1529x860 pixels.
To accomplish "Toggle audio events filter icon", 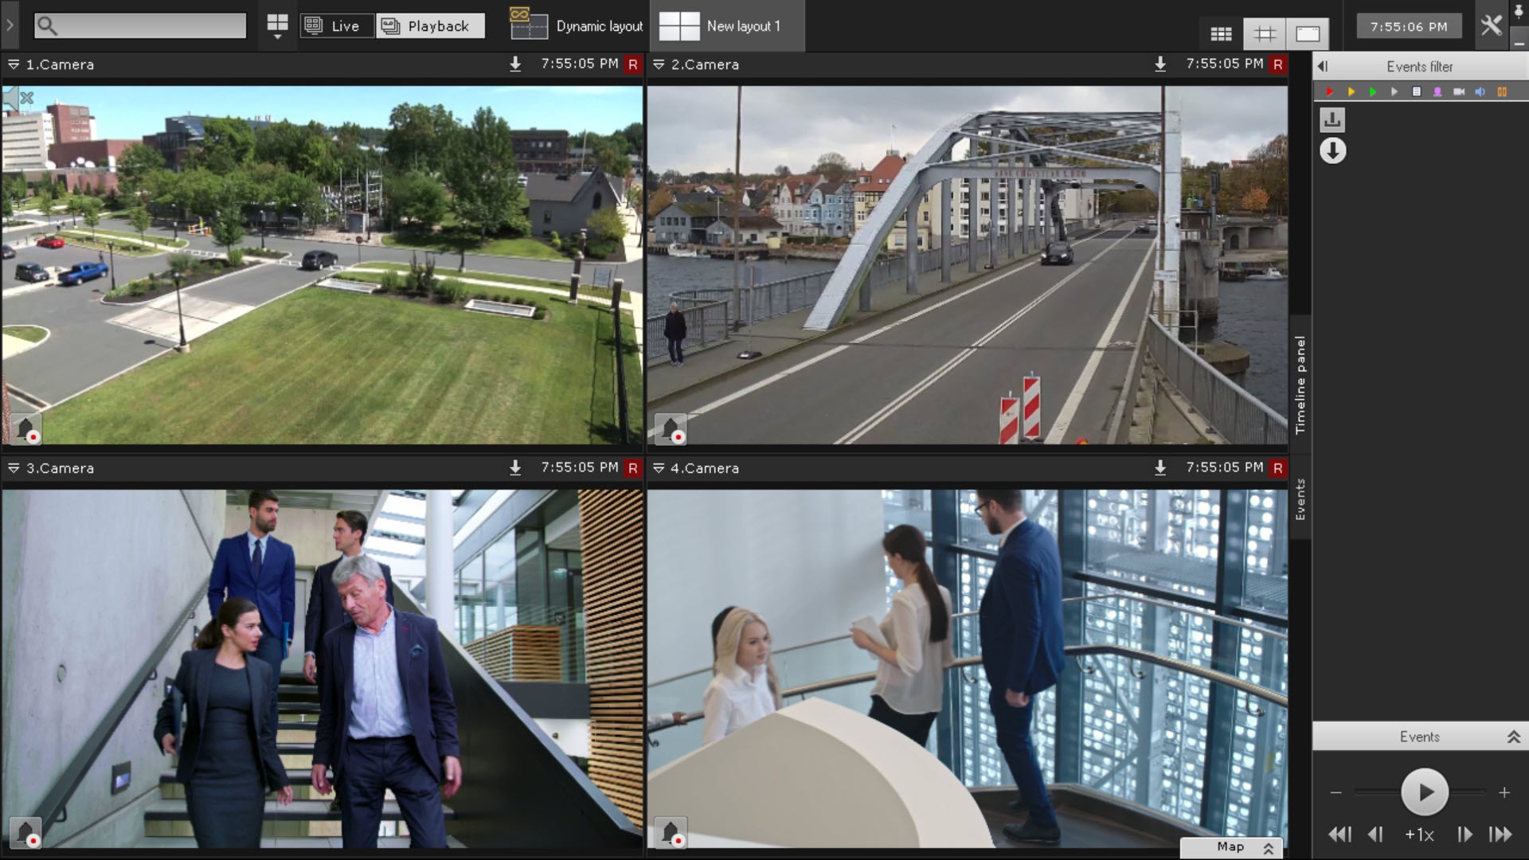I will click(1480, 92).
